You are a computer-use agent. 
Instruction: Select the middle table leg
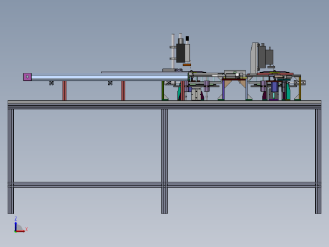164,161
